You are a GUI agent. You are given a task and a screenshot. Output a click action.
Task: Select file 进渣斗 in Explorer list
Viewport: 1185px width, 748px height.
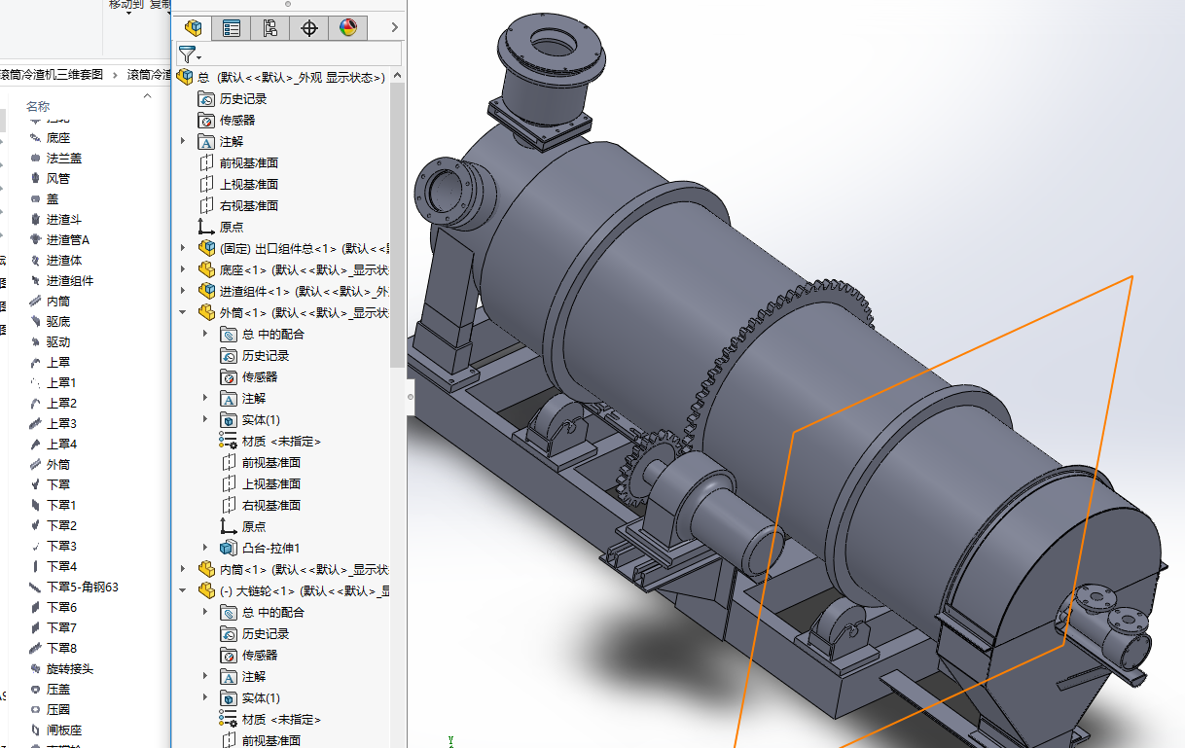coord(64,219)
